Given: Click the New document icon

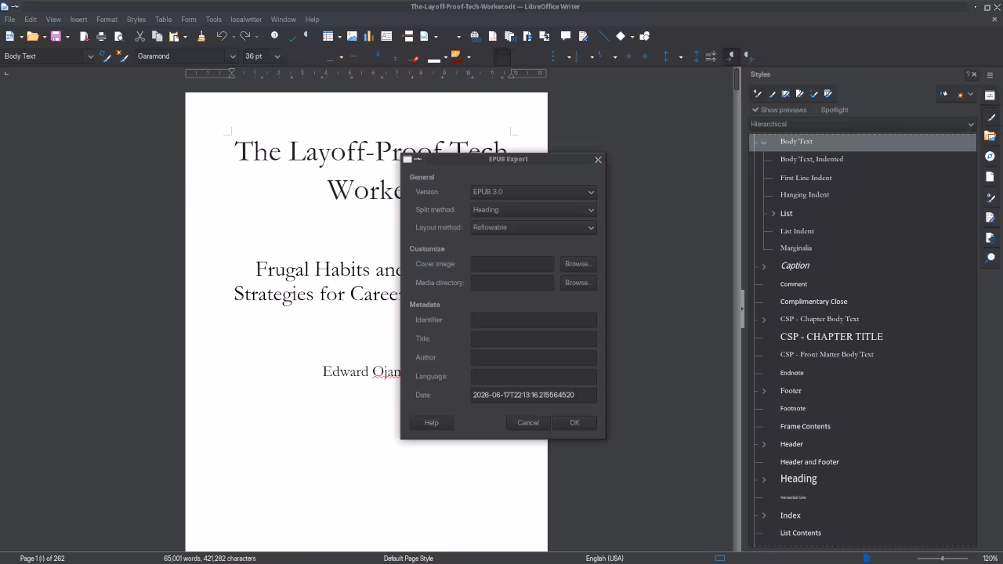Looking at the screenshot, I should tap(9, 36).
